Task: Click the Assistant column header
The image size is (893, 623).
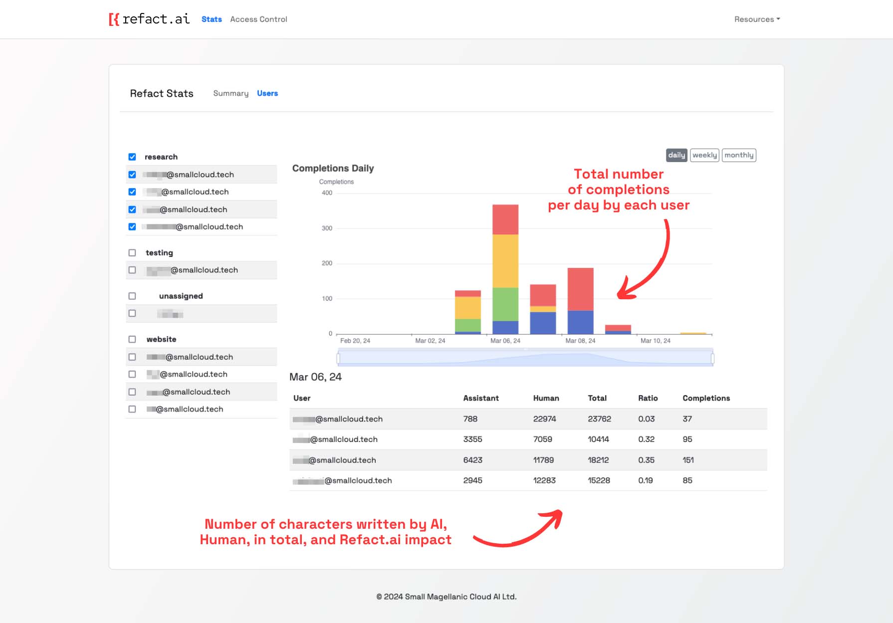Action: (481, 398)
